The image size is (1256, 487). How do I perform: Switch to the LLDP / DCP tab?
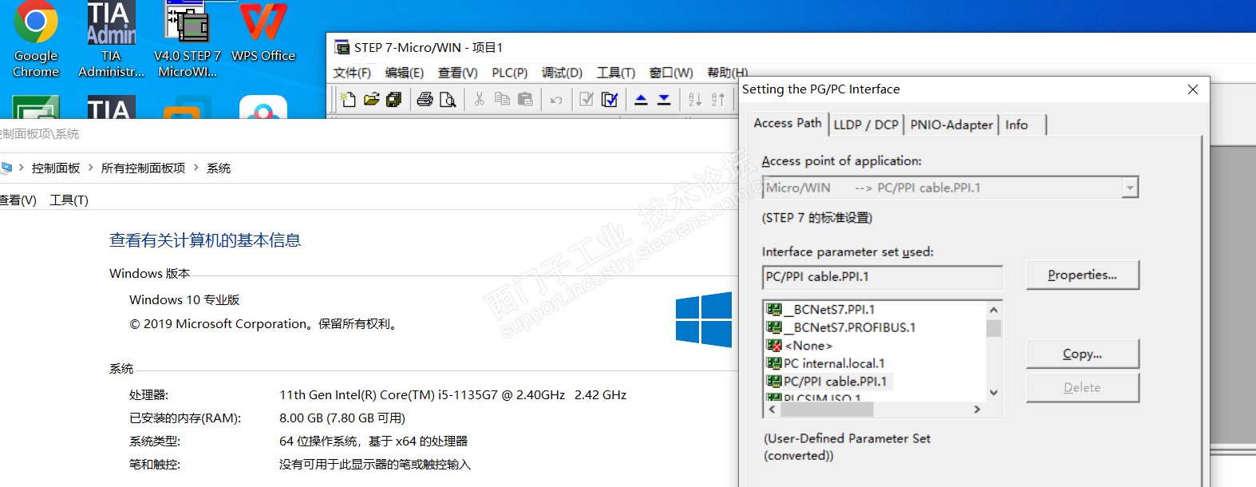tap(866, 125)
